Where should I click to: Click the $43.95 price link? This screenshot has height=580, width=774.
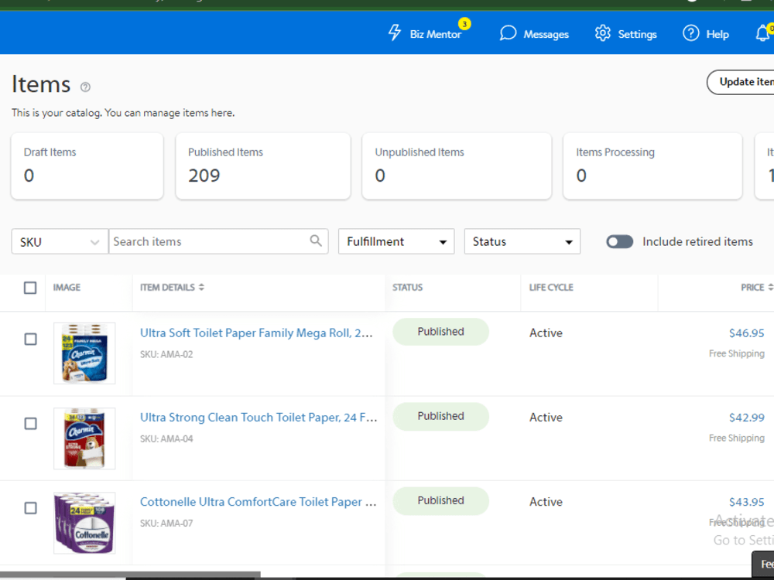(746, 502)
